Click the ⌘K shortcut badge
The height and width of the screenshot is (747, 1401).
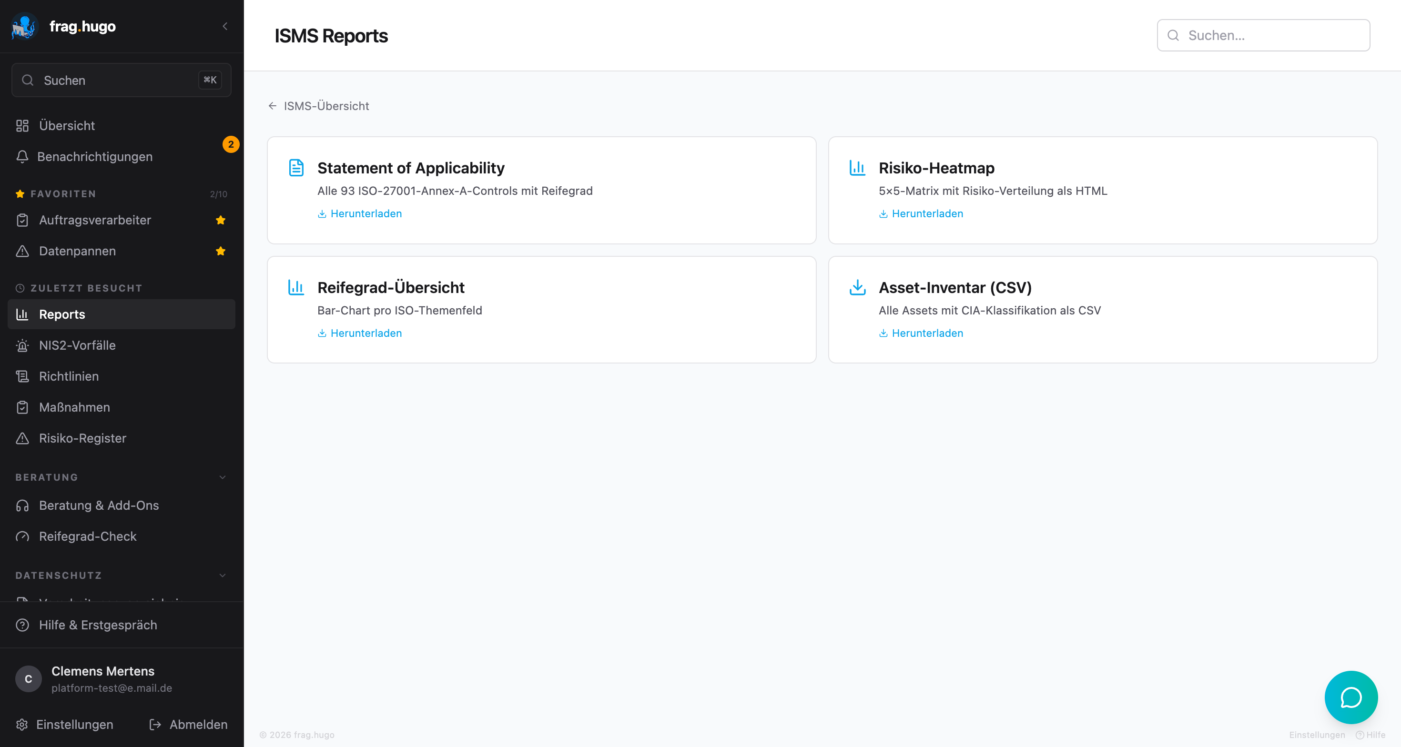pos(210,80)
